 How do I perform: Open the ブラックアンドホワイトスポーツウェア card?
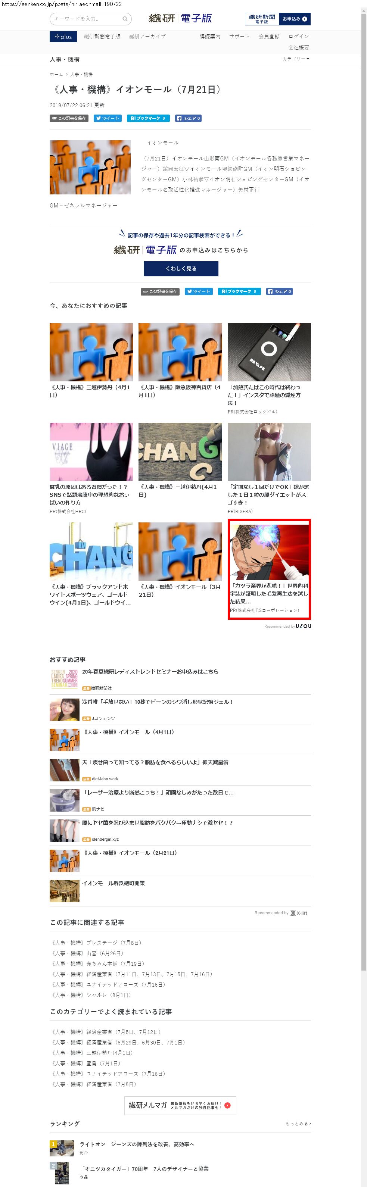[91, 565]
